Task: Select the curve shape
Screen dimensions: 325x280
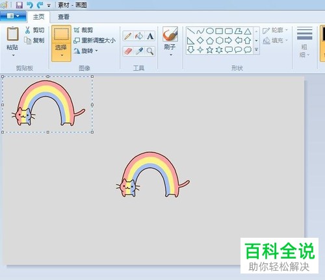Action: click(200, 31)
